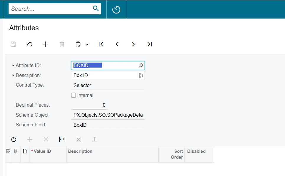This screenshot has width=285, height=176.
Task: Click the Schema Object value PX.Objects.SO.SOPackageDeta
Action: click(x=108, y=115)
